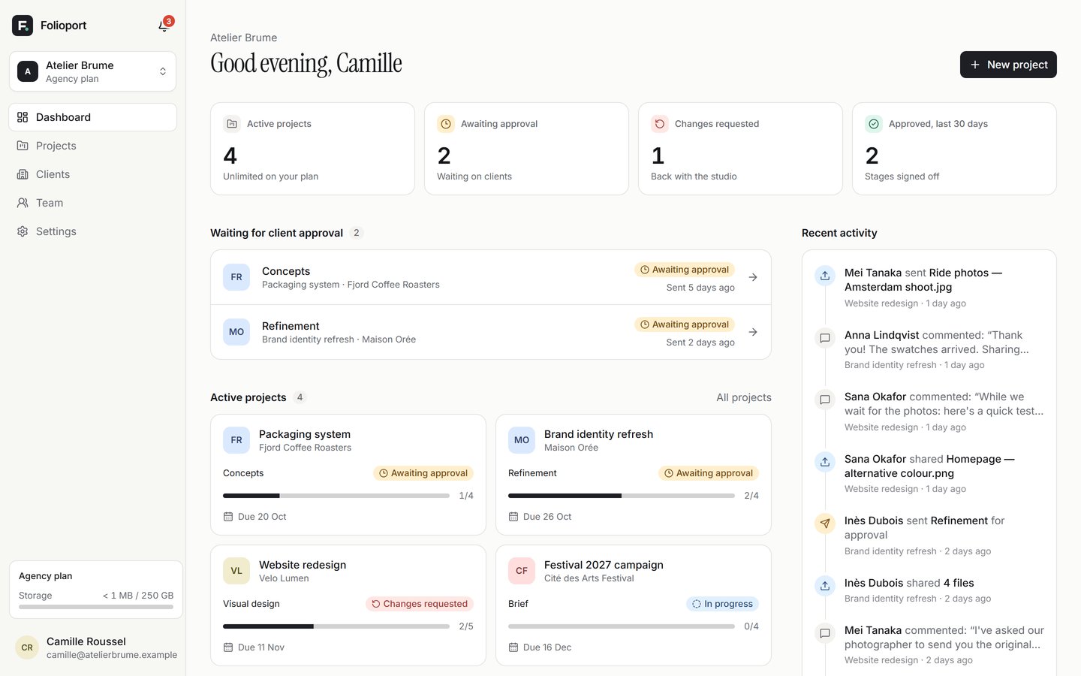The width and height of the screenshot is (1081, 676).
Task: Open Settings in the sidebar
Action: click(93, 231)
